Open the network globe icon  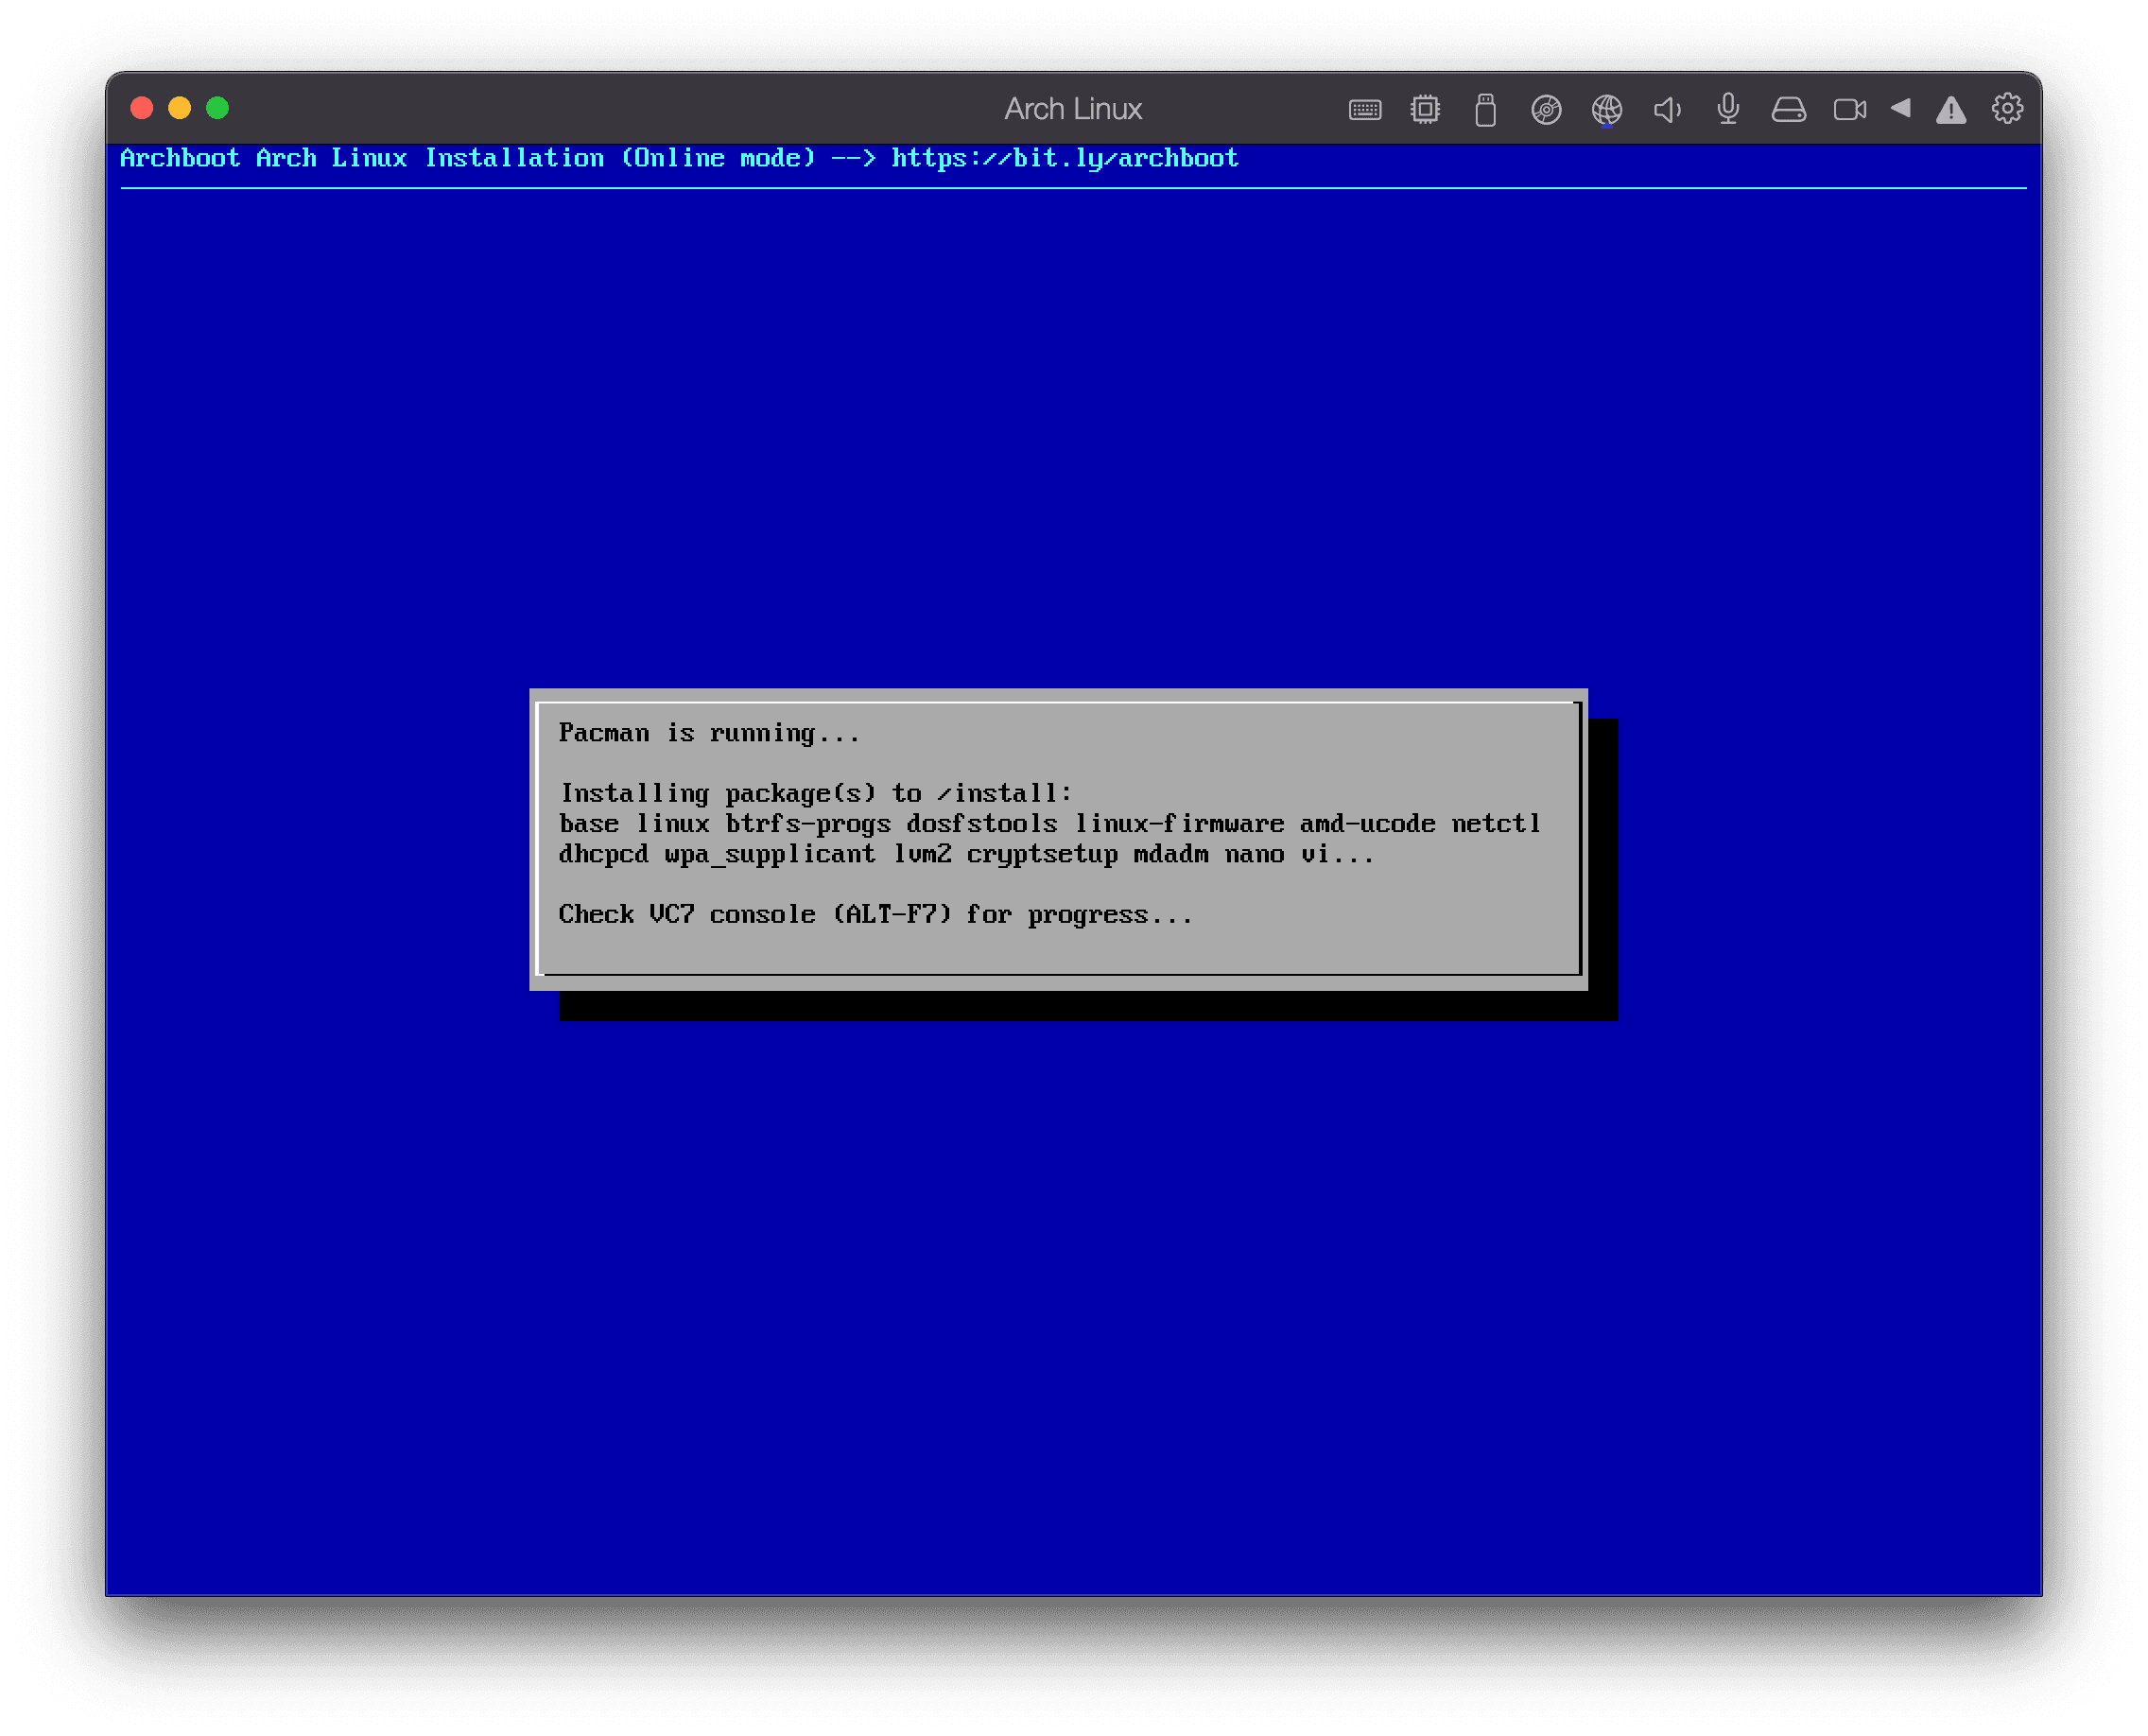point(1607,109)
